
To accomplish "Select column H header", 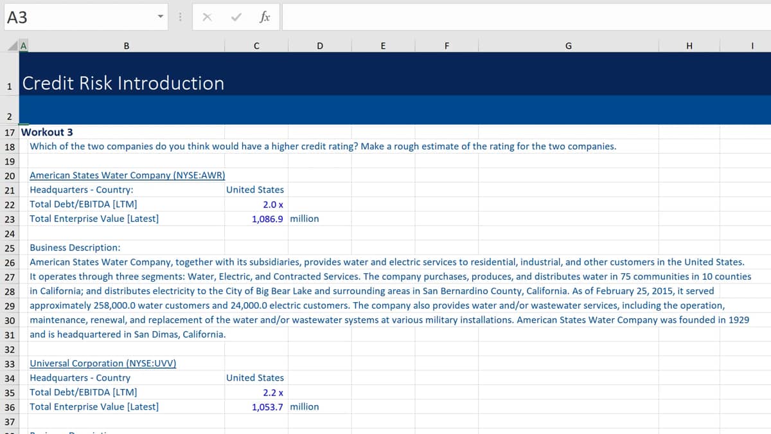I will pyautogui.click(x=689, y=46).
